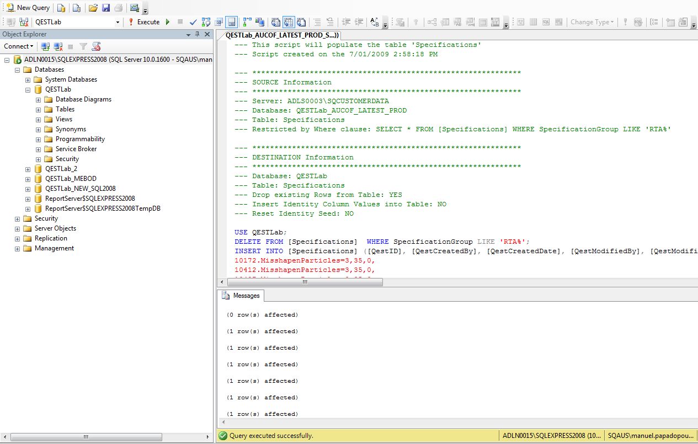The width and height of the screenshot is (698, 444).
Task: Select the QESTLab_AUCOF_LATEST_PROD query tab
Action: (281, 35)
